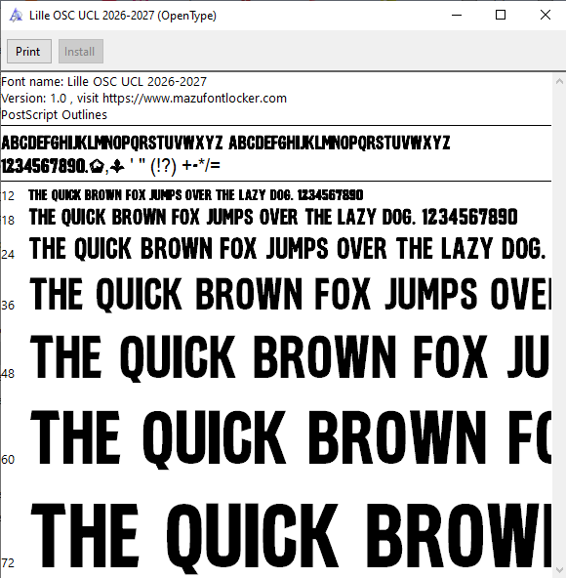Click the scrollbar down arrow

(559, 570)
